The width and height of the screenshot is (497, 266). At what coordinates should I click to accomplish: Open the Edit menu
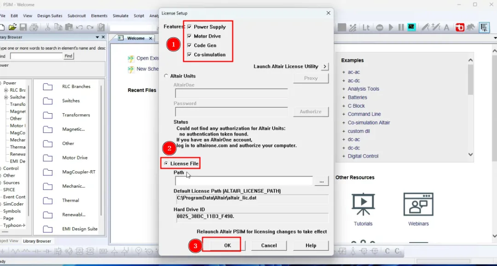14,16
